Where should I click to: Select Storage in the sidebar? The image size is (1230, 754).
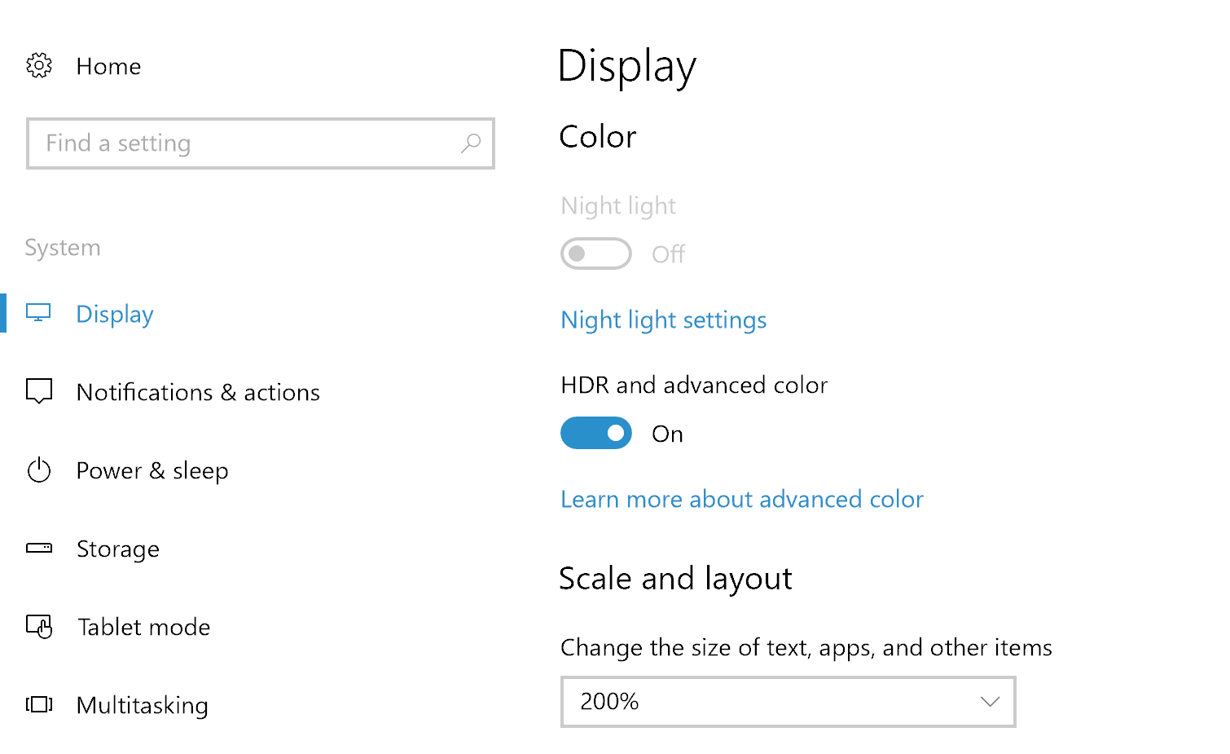pyautogui.click(x=118, y=549)
